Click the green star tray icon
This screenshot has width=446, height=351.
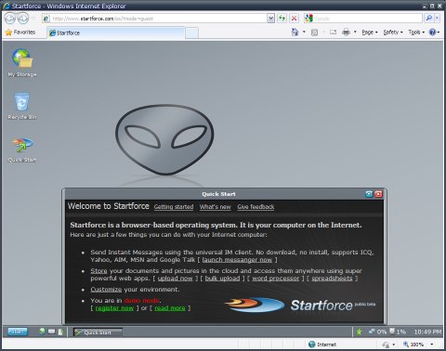point(359,331)
